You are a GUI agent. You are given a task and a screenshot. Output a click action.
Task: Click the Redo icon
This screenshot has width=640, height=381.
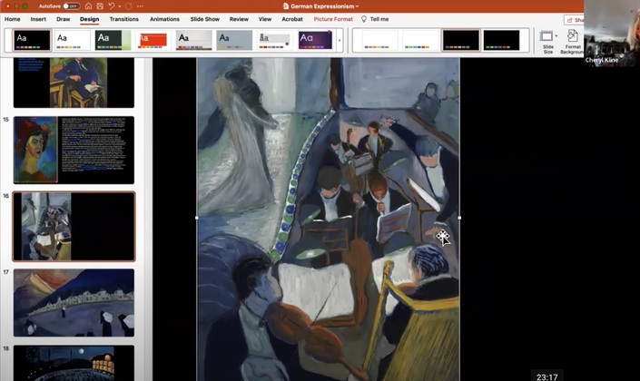tap(129, 6)
